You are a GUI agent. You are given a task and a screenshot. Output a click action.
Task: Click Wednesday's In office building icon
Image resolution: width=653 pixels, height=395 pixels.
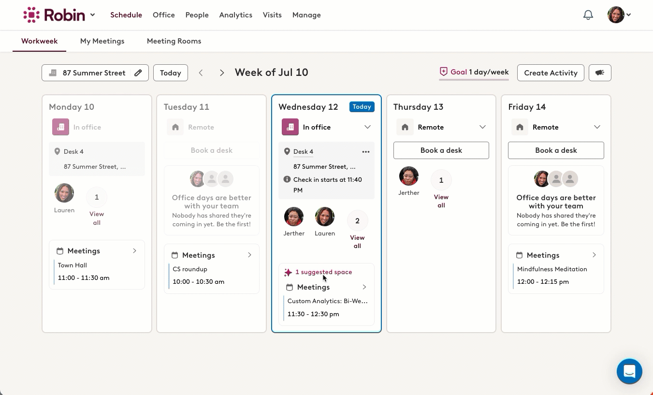290,127
